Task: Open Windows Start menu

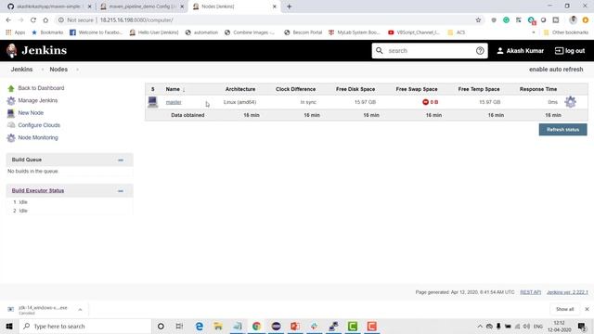Action: click(9, 326)
